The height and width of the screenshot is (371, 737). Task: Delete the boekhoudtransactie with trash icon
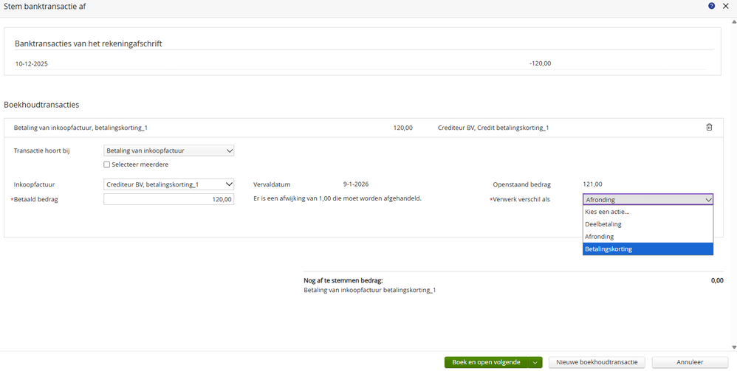pos(709,128)
